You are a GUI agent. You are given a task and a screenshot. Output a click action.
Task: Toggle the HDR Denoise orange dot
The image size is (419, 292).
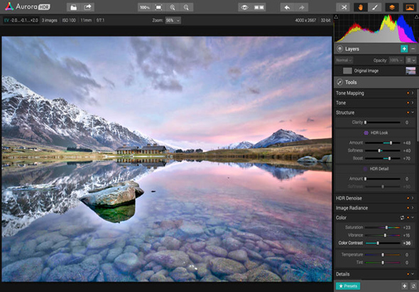tap(408, 198)
